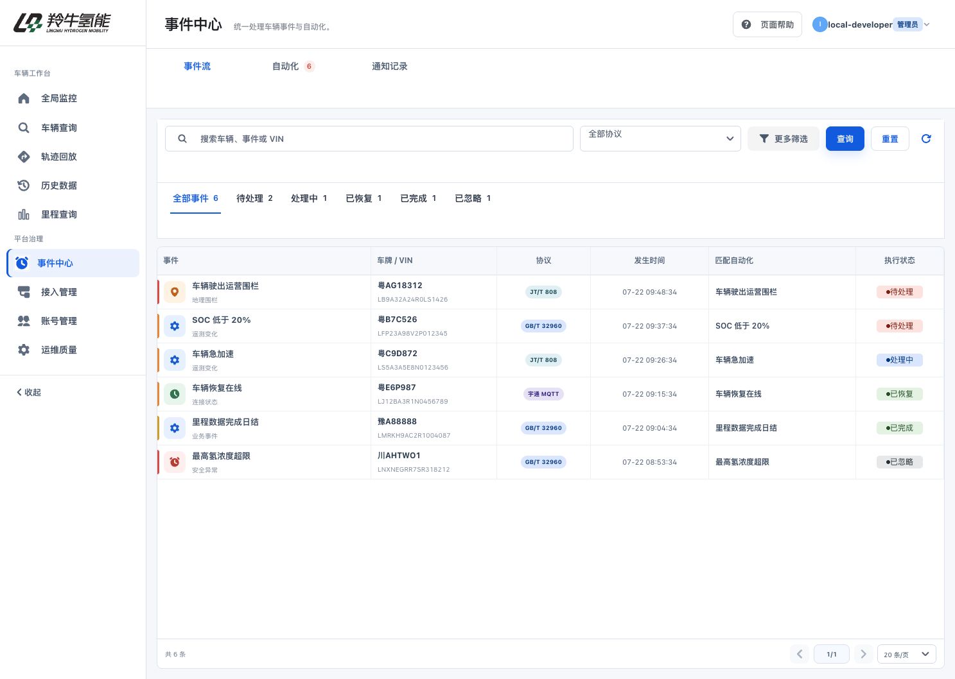Open the 20 条/页 page size dropdown
955x679 pixels.
[x=906, y=654]
